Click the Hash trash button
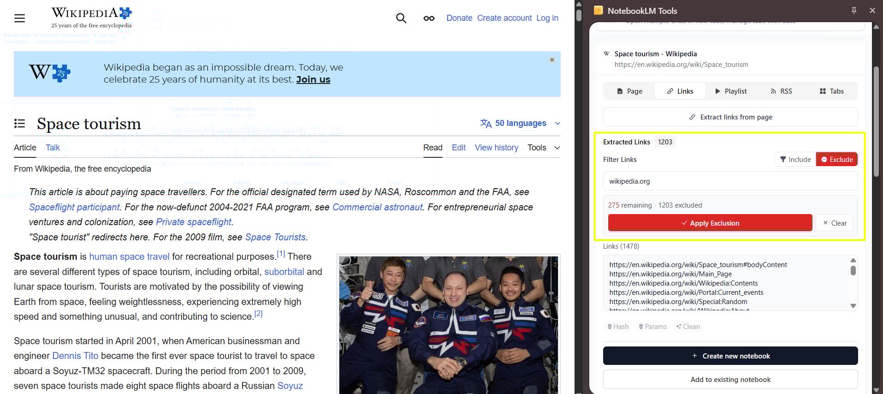 [x=618, y=327]
